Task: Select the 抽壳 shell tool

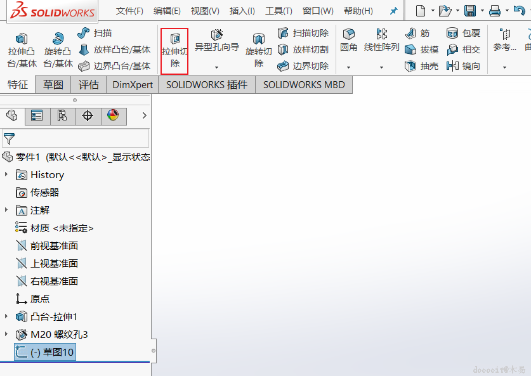Action: click(422, 66)
